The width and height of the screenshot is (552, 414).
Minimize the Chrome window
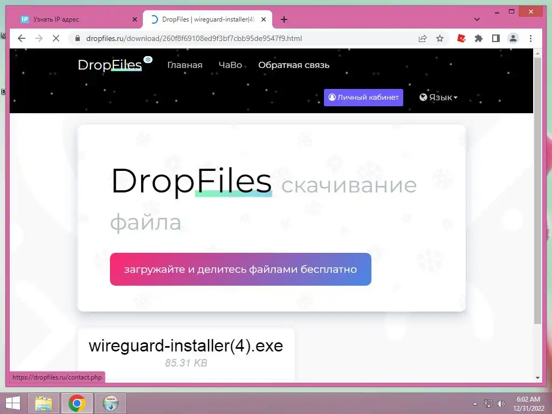[x=496, y=12]
